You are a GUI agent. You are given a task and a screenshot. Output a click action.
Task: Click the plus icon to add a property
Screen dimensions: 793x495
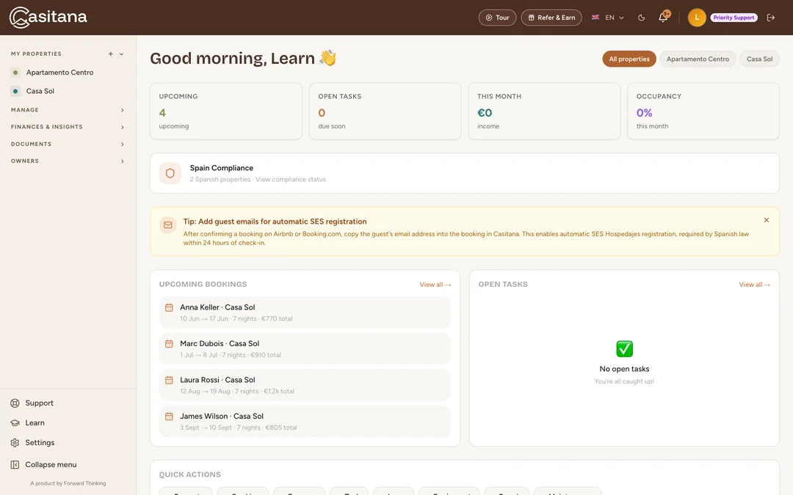tap(110, 54)
